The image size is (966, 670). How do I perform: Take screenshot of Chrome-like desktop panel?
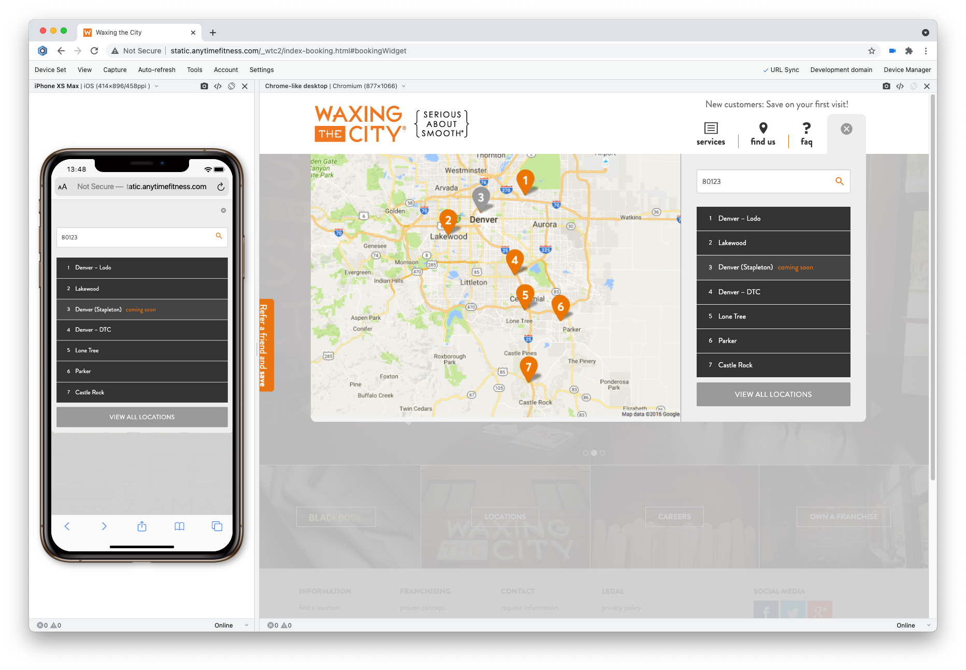(886, 86)
